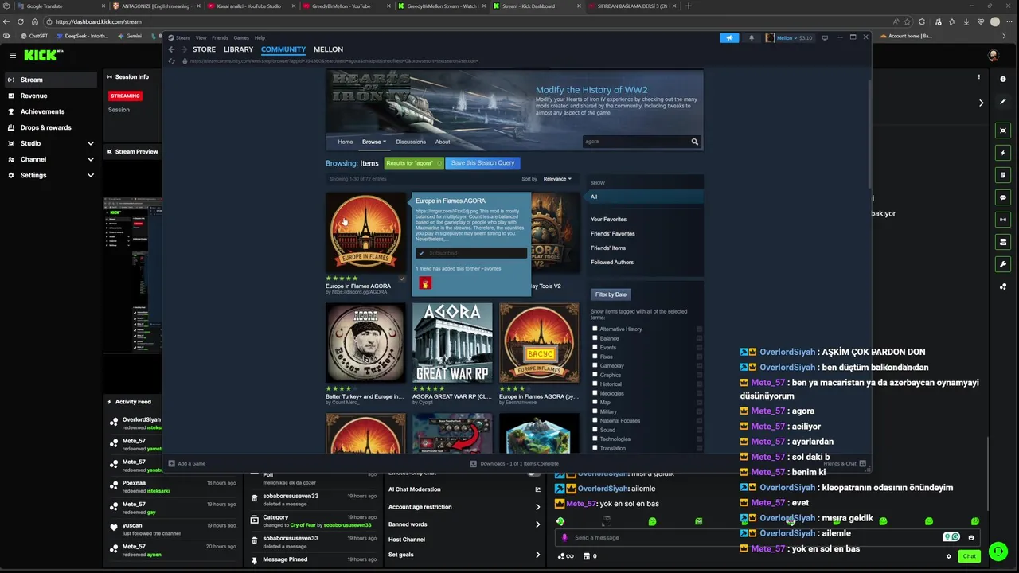Open the Kick support headset button

point(998,551)
